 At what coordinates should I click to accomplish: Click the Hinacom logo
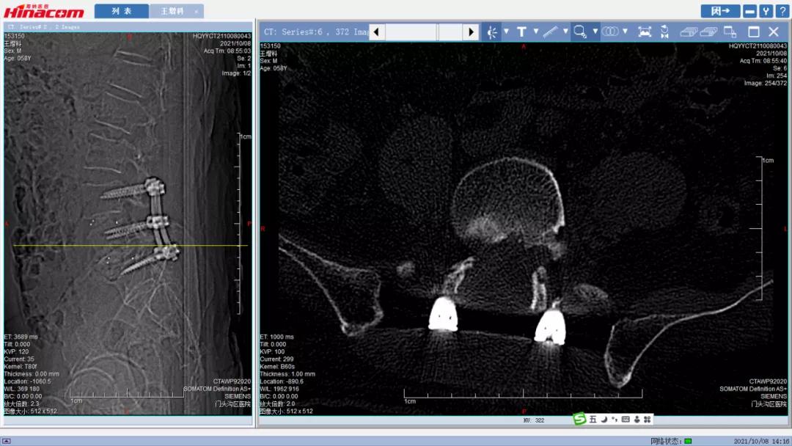[43, 10]
